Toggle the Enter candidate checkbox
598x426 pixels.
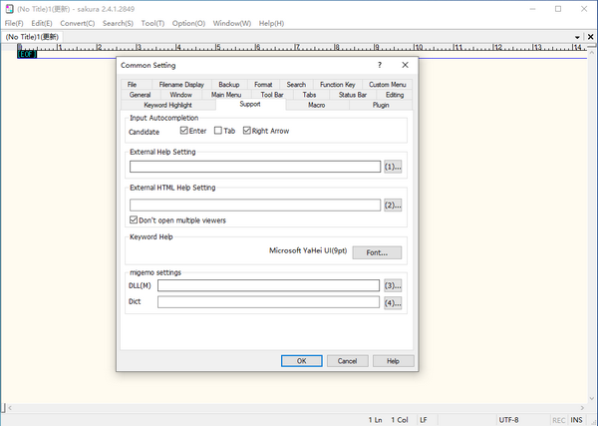(x=184, y=131)
